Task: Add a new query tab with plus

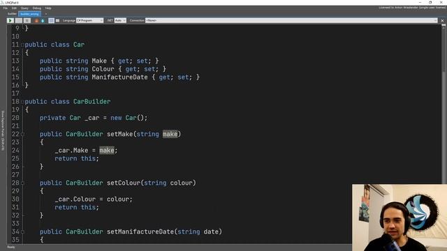Action: 46,14
